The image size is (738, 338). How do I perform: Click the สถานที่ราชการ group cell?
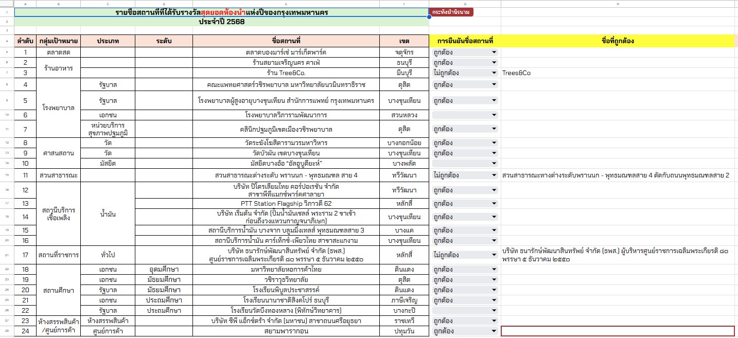tap(58, 255)
